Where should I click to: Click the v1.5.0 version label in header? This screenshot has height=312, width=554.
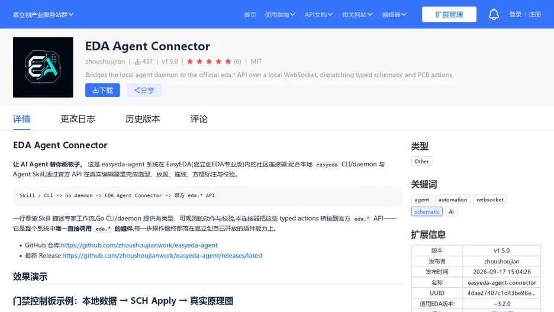pyautogui.click(x=170, y=62)
